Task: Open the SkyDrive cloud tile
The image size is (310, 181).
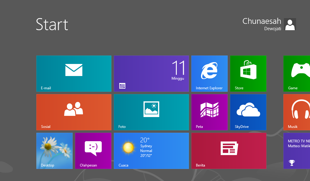Action: (248, 112)
